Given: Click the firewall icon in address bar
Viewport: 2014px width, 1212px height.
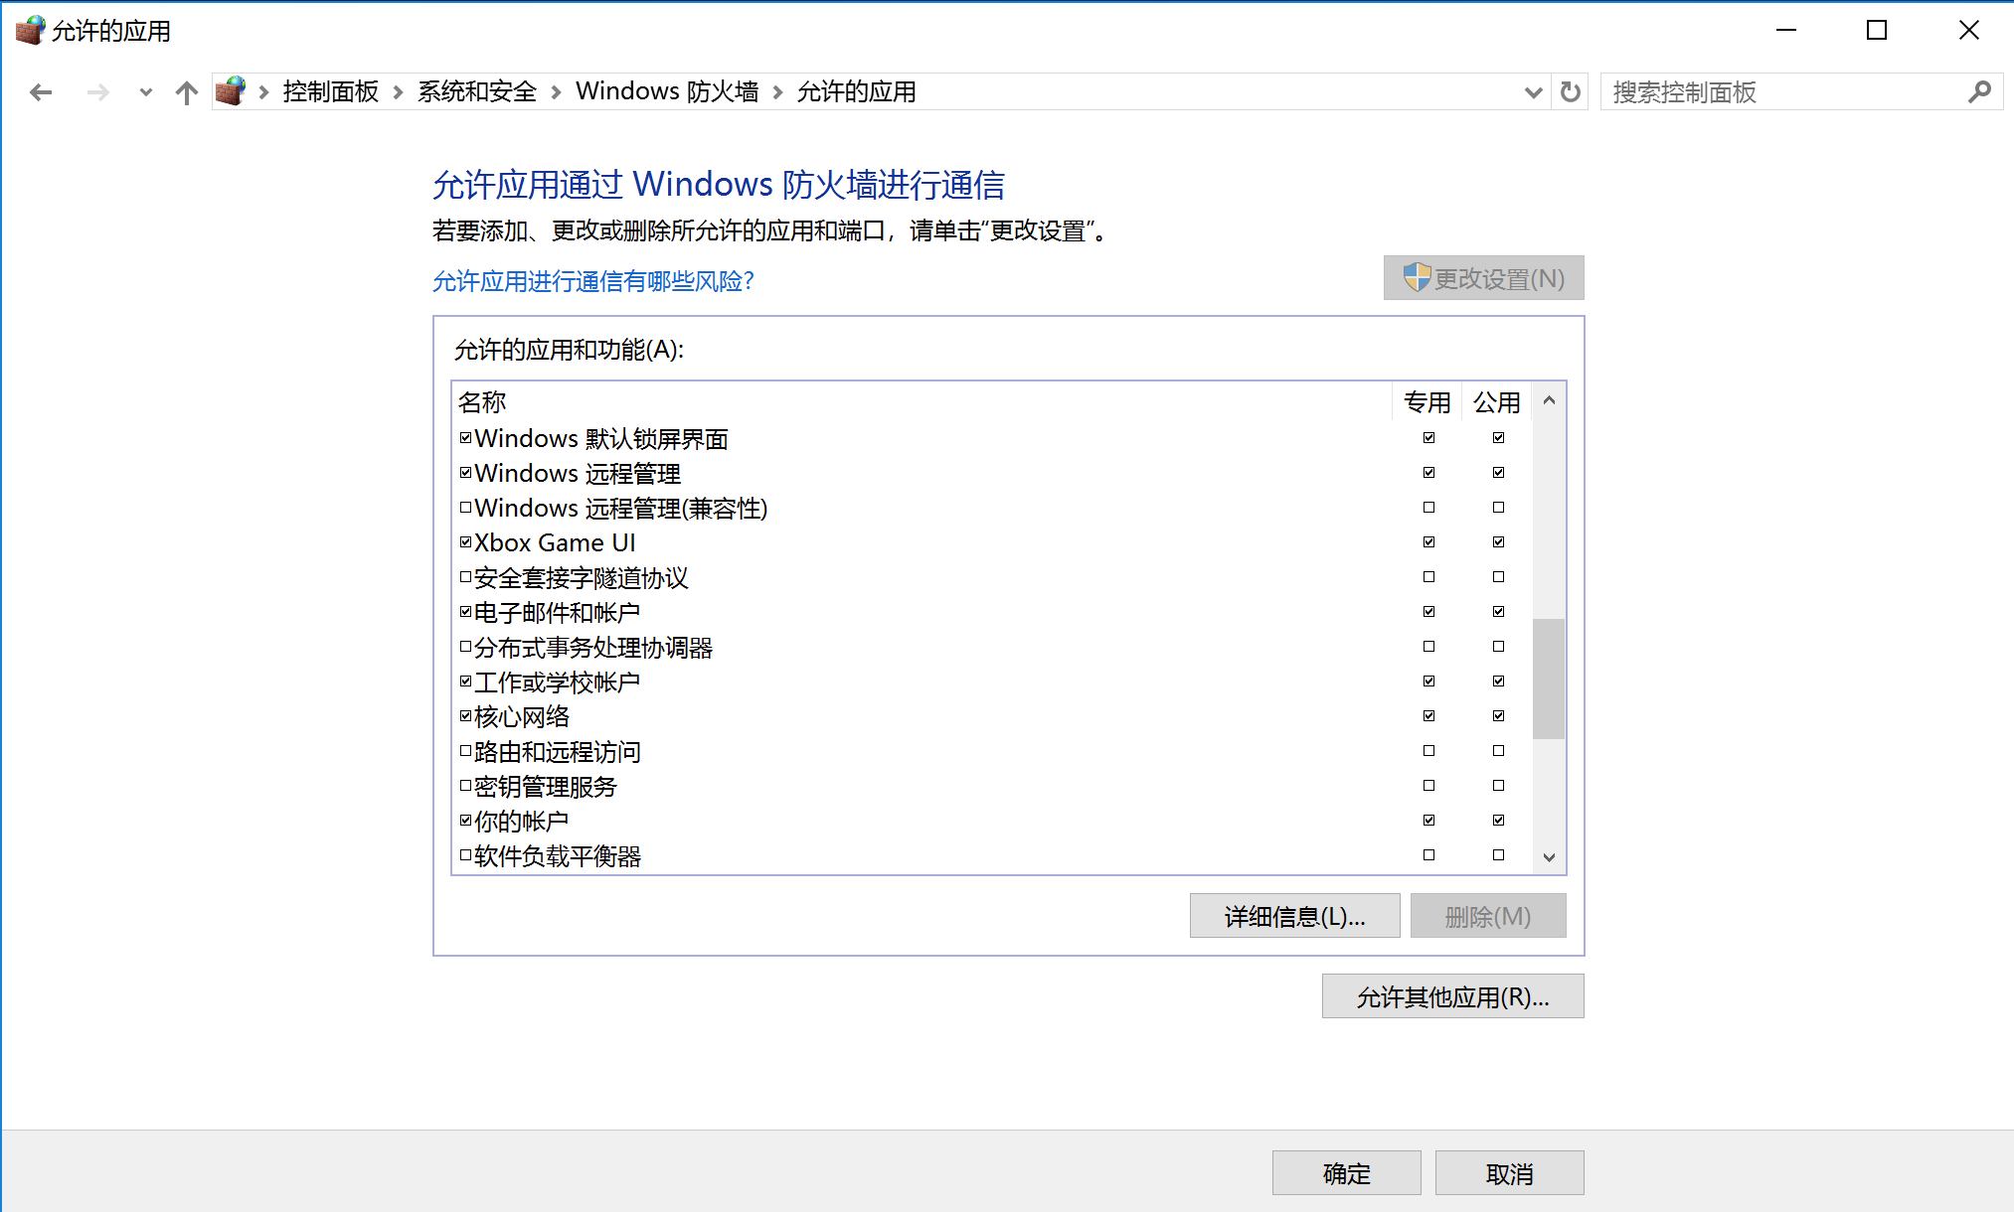Looking at the screenshot, I should pos(231,91).
